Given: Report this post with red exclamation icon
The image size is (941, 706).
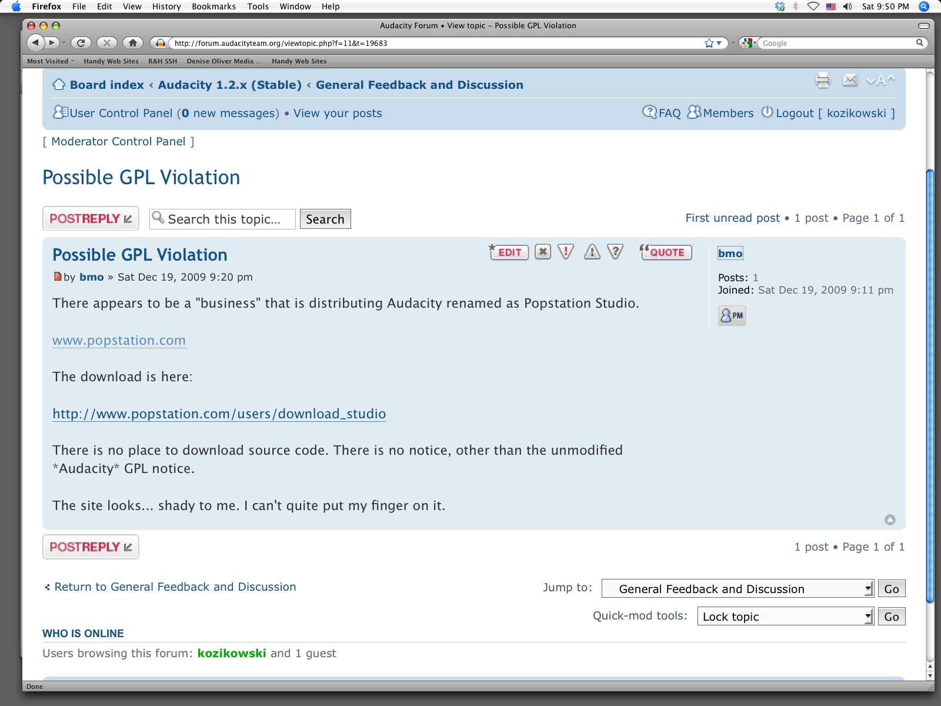Looking at the screenshot, I should (566, 252).
